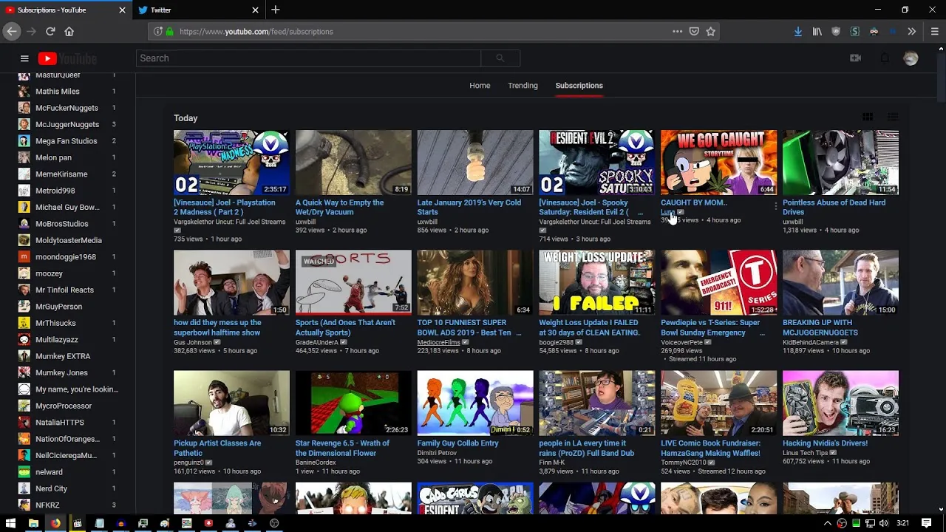Open the Stylus S extension icon
The height and width of the screenshot is (532, 946).
pos(855,31)
